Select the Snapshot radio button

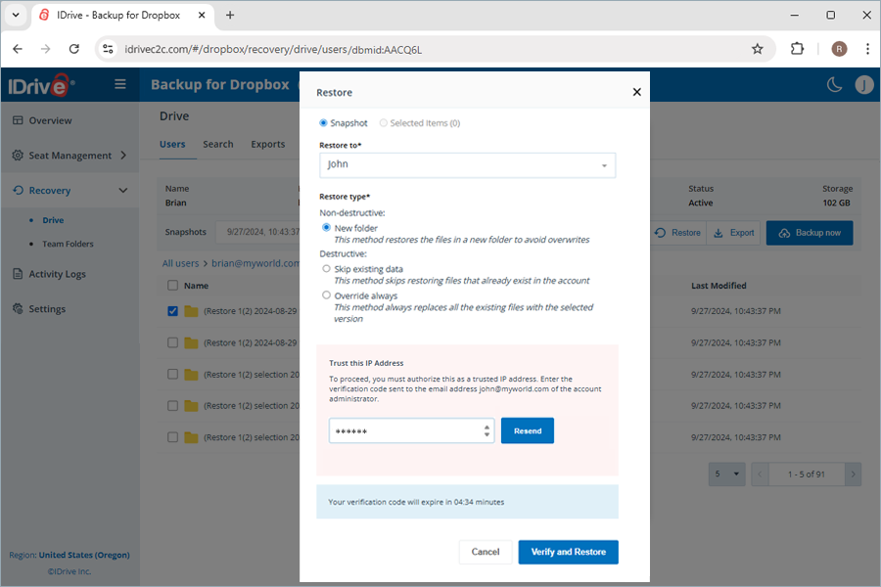point(324,123)
